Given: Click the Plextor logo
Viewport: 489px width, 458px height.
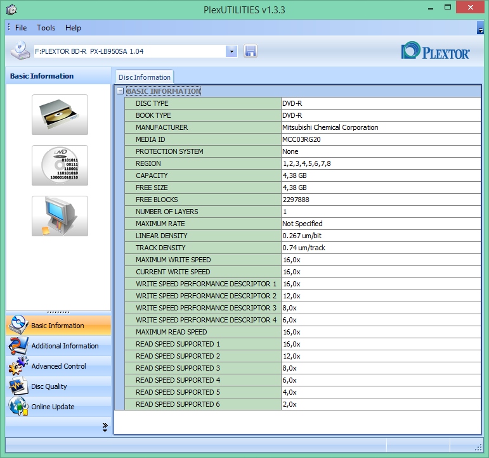Looking at the screenshot, I should (436, 51).
